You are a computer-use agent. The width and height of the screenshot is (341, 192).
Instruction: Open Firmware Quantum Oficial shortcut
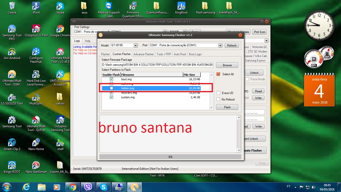133,9
